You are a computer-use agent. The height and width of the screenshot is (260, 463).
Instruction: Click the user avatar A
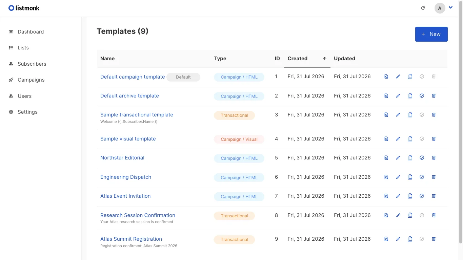click(x=440, y=8)
